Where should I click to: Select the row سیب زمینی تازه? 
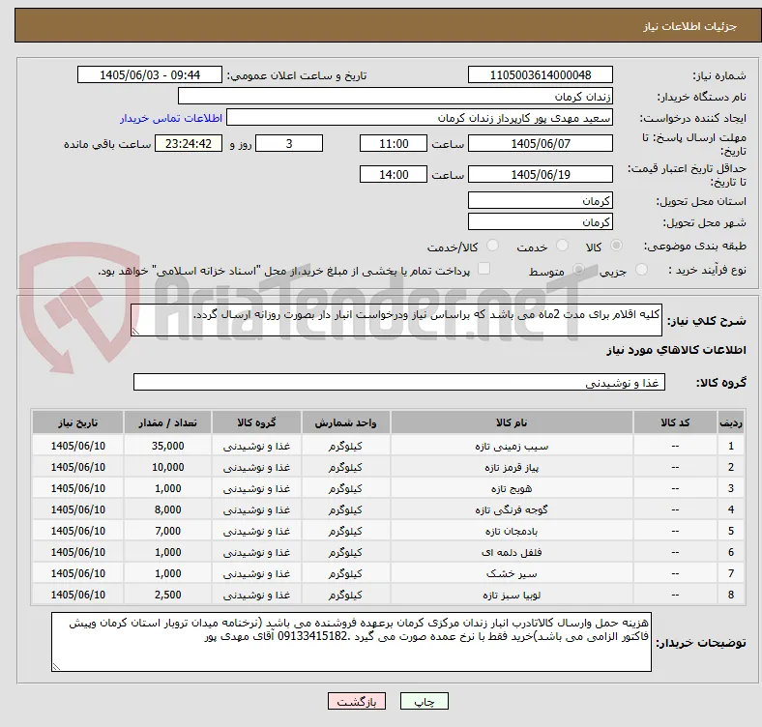point(389,446)
